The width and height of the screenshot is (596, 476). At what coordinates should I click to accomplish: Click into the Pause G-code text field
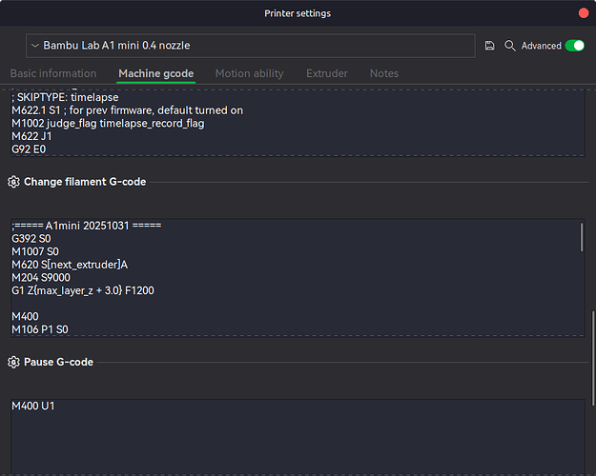click(x=298, y=437)
